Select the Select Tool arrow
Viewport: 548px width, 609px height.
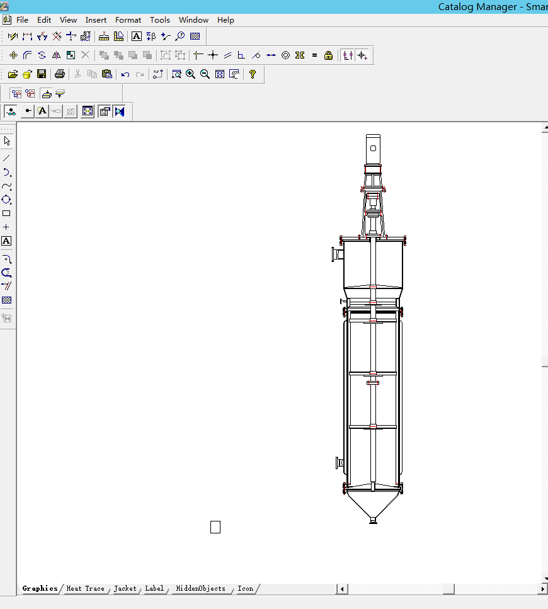click(7, 140)
